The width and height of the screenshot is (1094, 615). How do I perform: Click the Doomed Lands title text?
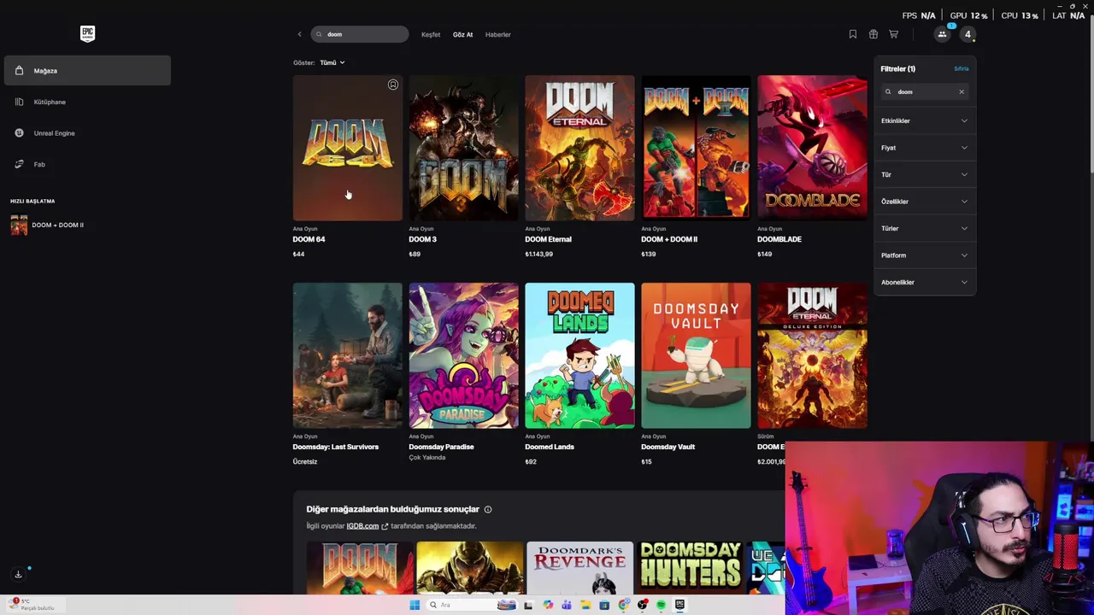[x=550, y=447]
